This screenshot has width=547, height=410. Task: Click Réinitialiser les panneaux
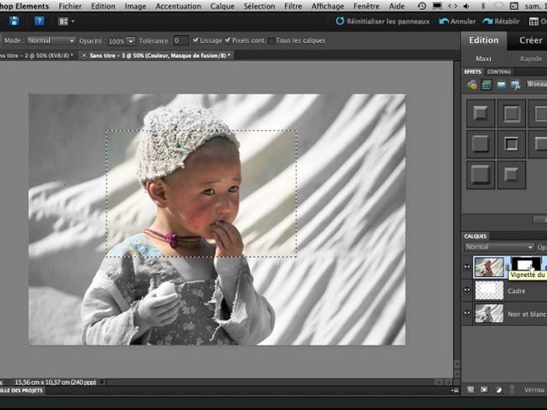pyautogui.click(x=383, y=21)
